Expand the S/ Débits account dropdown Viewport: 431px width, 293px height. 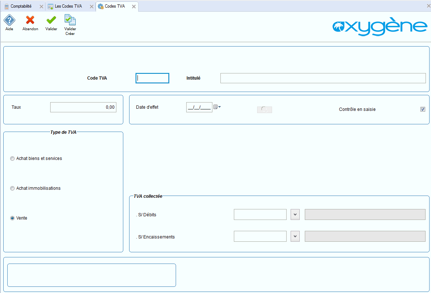295,214
